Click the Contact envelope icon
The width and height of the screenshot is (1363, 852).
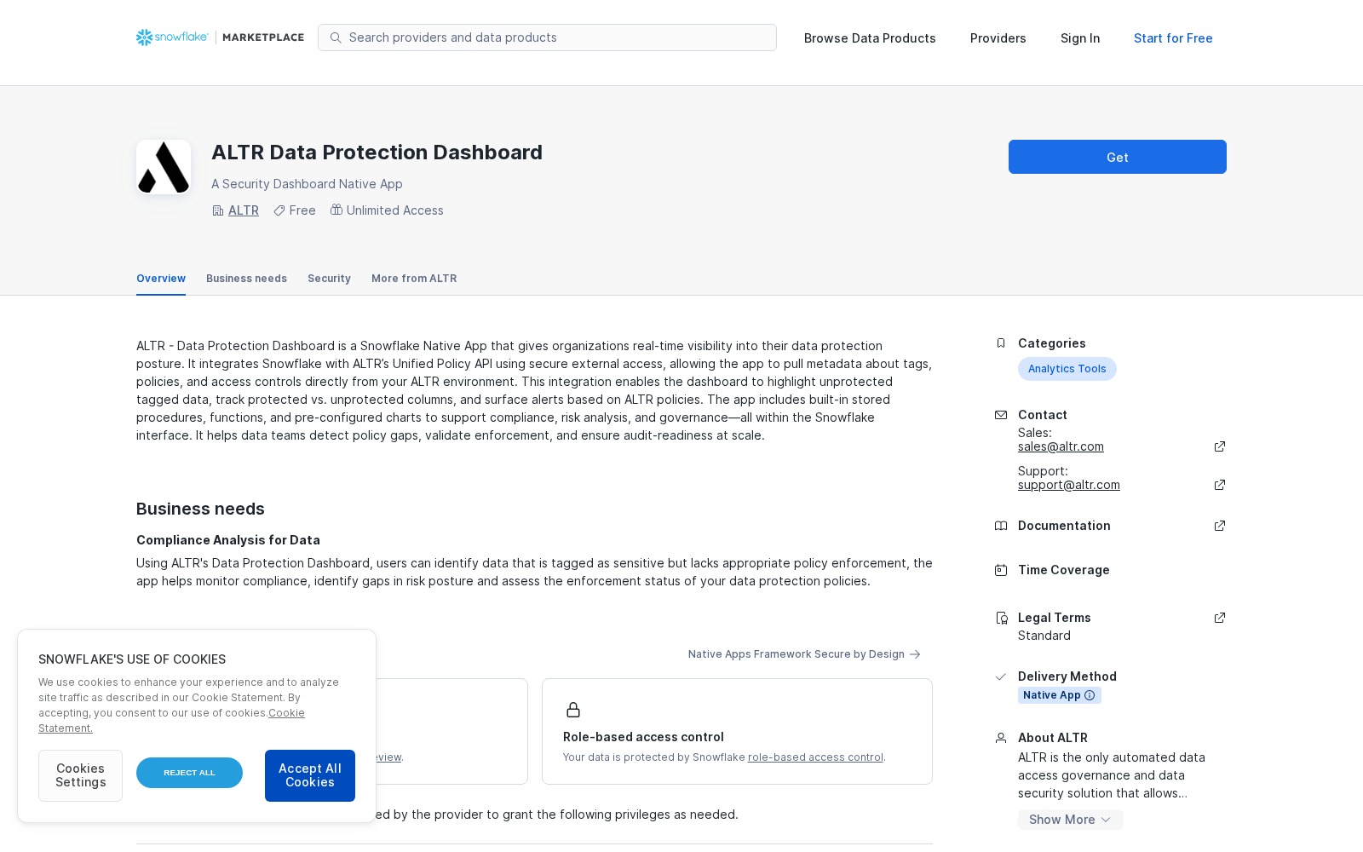point(1001,415)
